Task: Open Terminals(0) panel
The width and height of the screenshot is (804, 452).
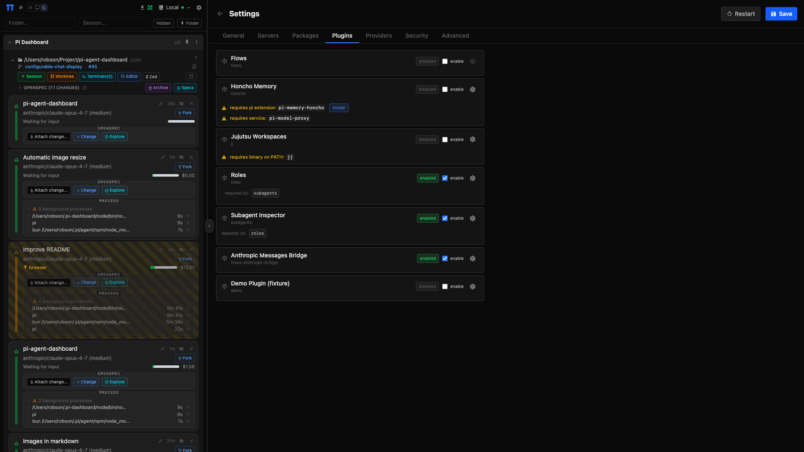Action: coord(97,77)
